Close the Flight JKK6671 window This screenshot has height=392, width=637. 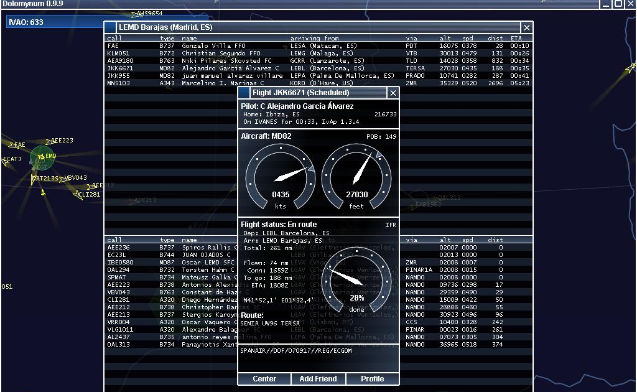[x=393, y=93]
